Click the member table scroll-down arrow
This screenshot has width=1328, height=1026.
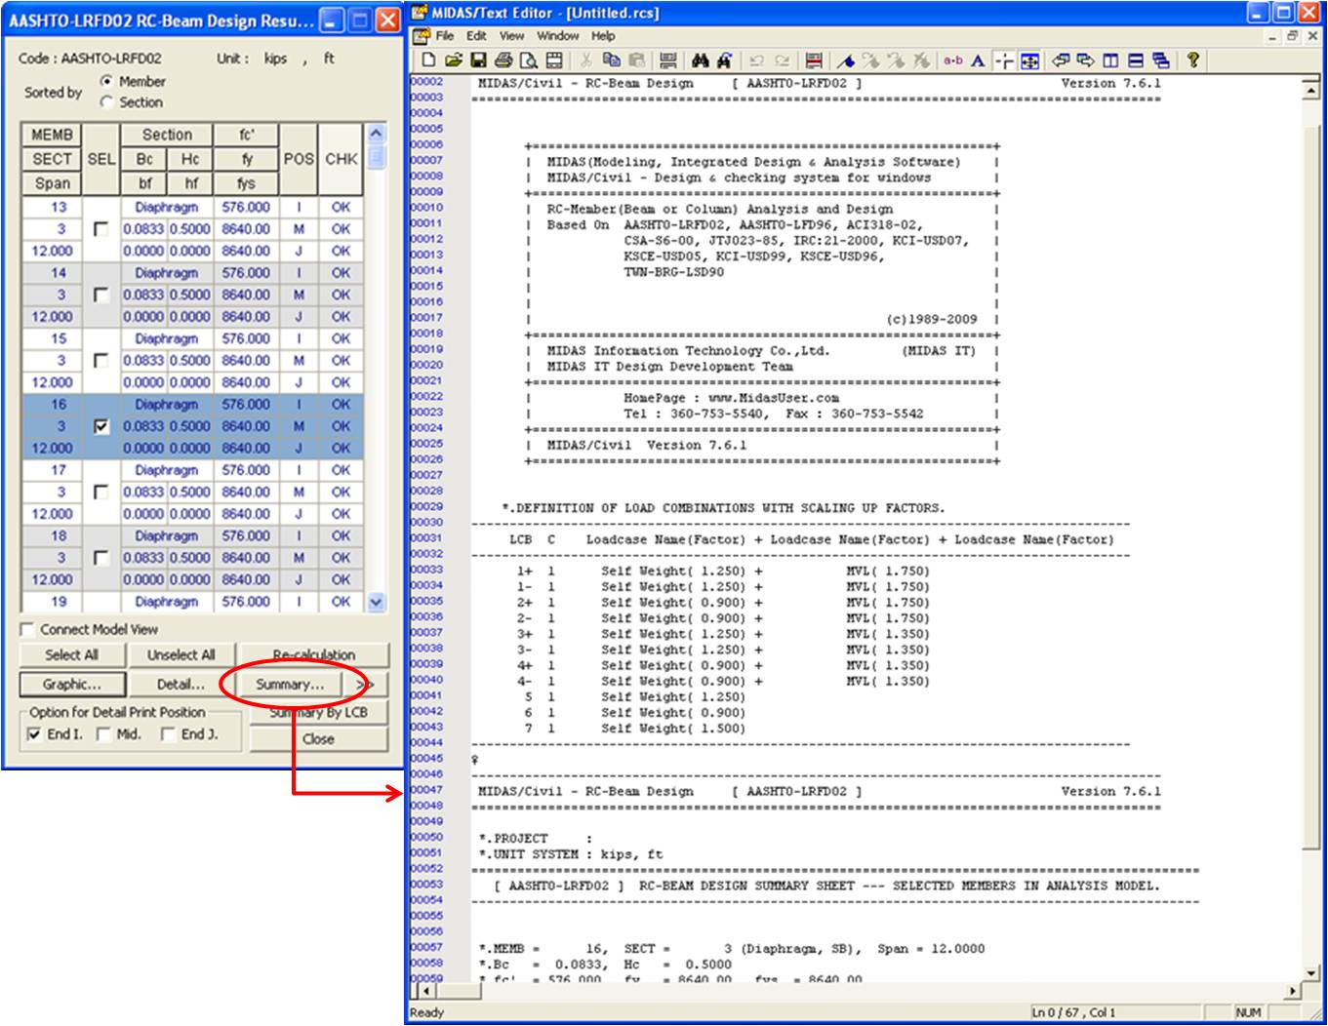pos(377,603)
